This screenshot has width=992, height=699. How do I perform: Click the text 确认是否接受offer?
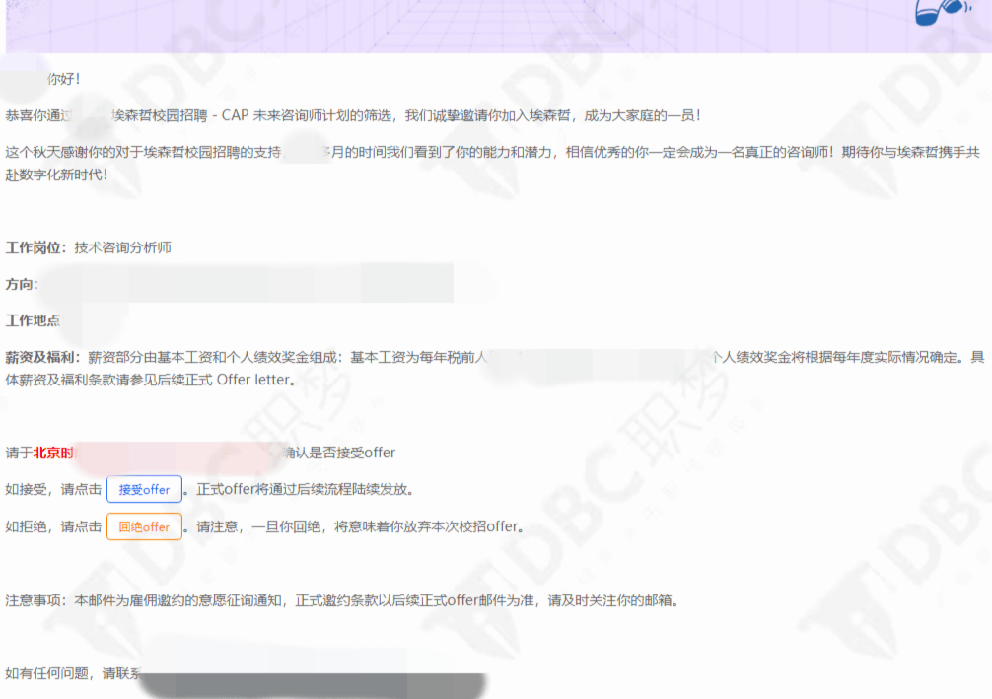339,453
